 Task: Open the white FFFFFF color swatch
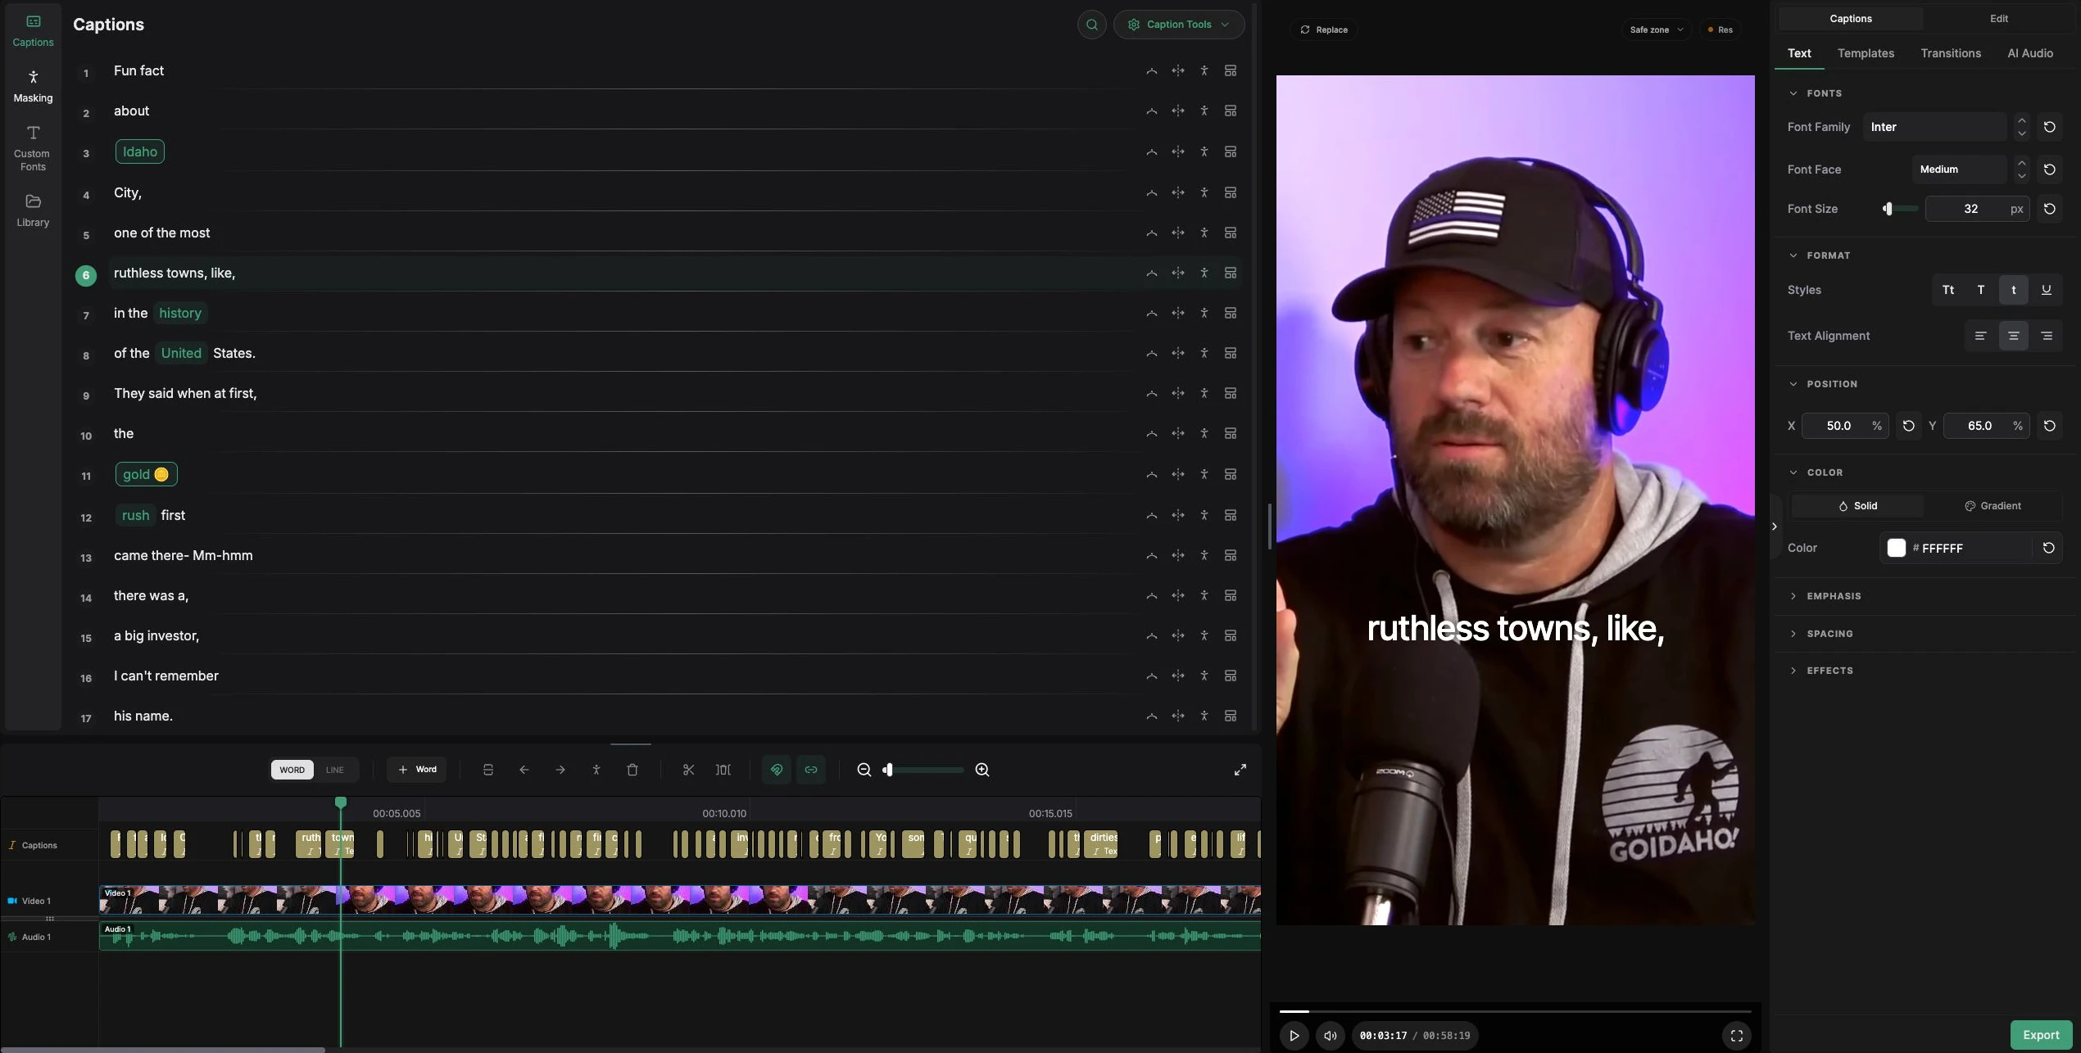coord(1896,548)
